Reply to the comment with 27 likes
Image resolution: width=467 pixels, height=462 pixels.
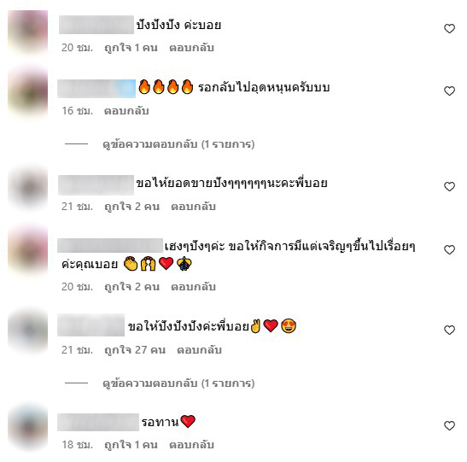[199, 349]
